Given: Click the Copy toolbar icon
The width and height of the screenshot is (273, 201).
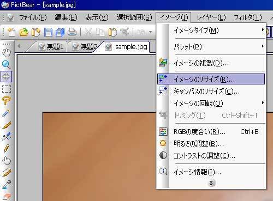Looking at the screenshot, I should pos(100,32).
